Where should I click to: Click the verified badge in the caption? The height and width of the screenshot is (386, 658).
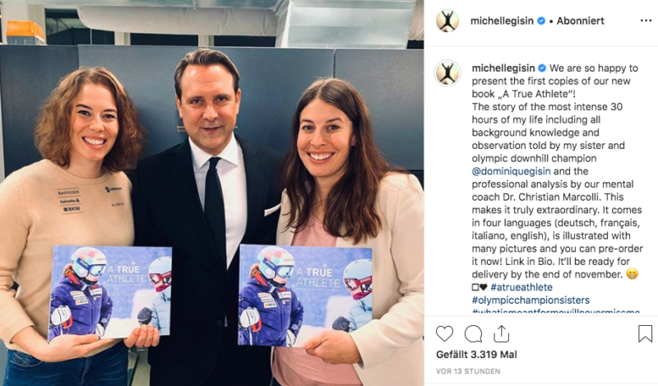(542, 68)
